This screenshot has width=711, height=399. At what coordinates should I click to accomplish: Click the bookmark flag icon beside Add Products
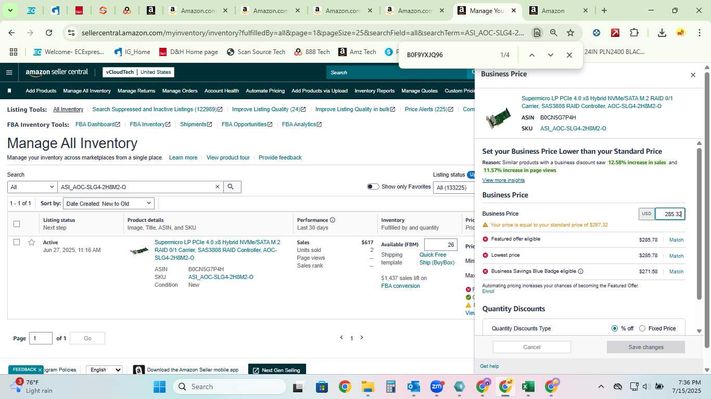click(x=9, y=91)
